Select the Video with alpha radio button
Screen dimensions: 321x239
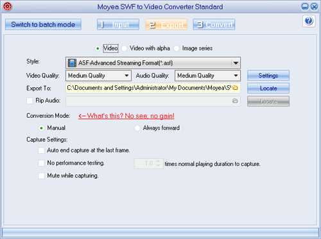point(124,49)
